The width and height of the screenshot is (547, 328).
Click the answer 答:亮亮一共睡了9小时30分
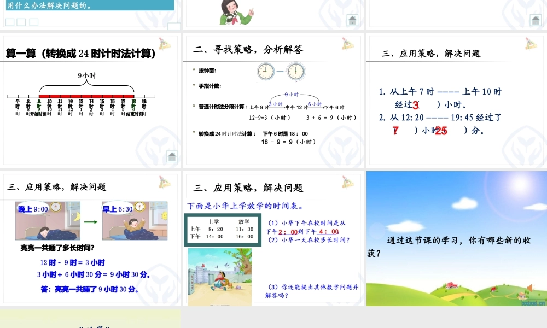click(x=90, y=289)
